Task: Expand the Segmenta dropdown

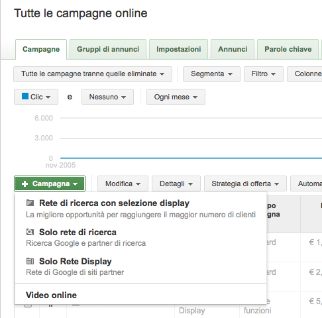Action: (x=211, y=74)
